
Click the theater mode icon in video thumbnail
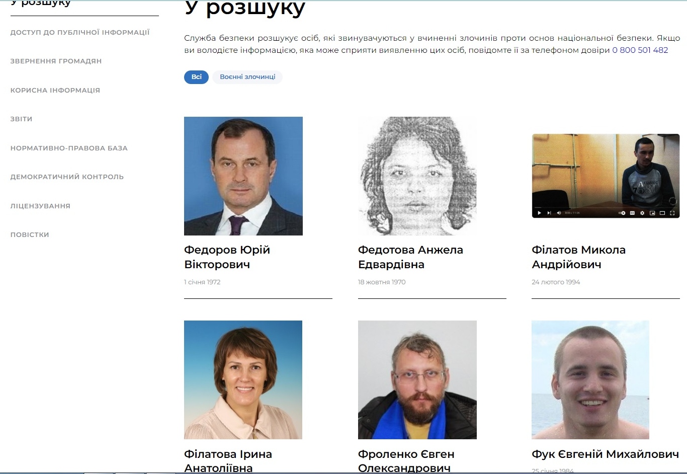pos(662,213)
